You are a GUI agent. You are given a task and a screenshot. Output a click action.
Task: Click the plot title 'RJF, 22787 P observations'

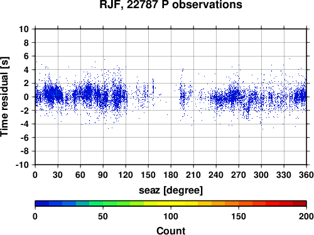[171, 4]
